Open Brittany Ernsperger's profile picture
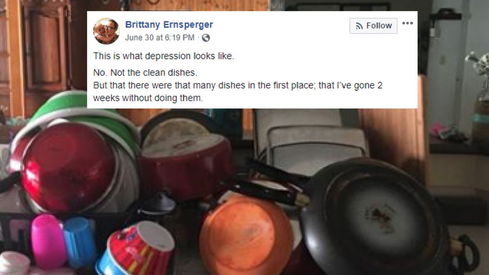This screenshot has width=489, height=275. point(106,31)
